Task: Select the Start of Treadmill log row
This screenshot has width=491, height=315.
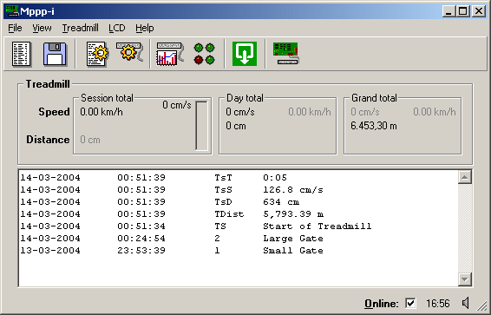Action: (x=238, y=226)
